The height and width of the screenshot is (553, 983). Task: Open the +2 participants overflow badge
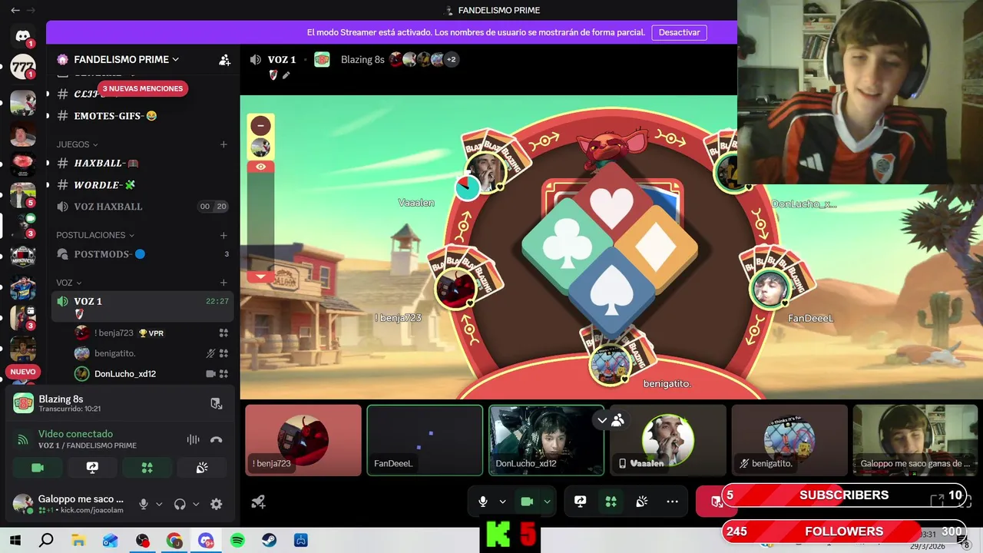pos(452,59)
